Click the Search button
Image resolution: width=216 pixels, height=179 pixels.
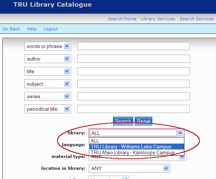[x=123, y=121]
